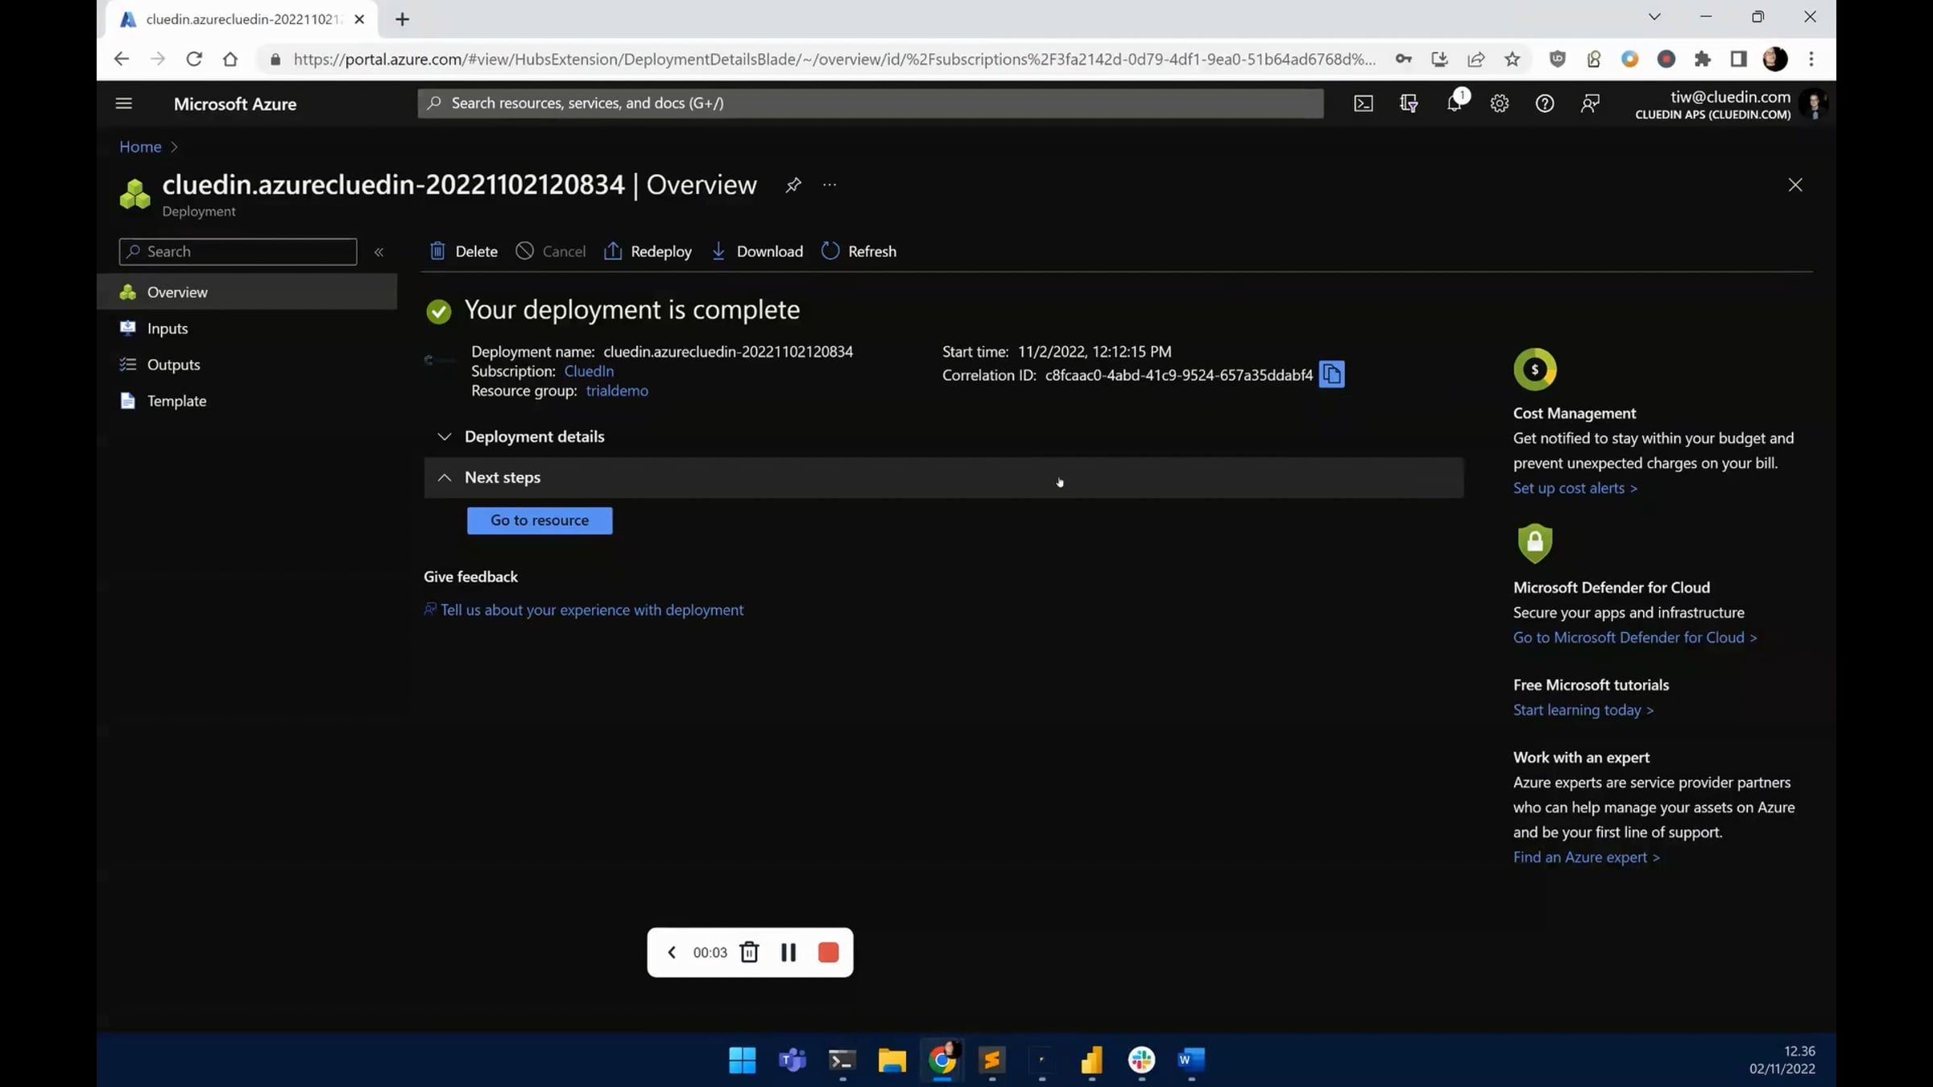
Task: Open the browser extensions puzzle icon
Action: (1702, 59)
